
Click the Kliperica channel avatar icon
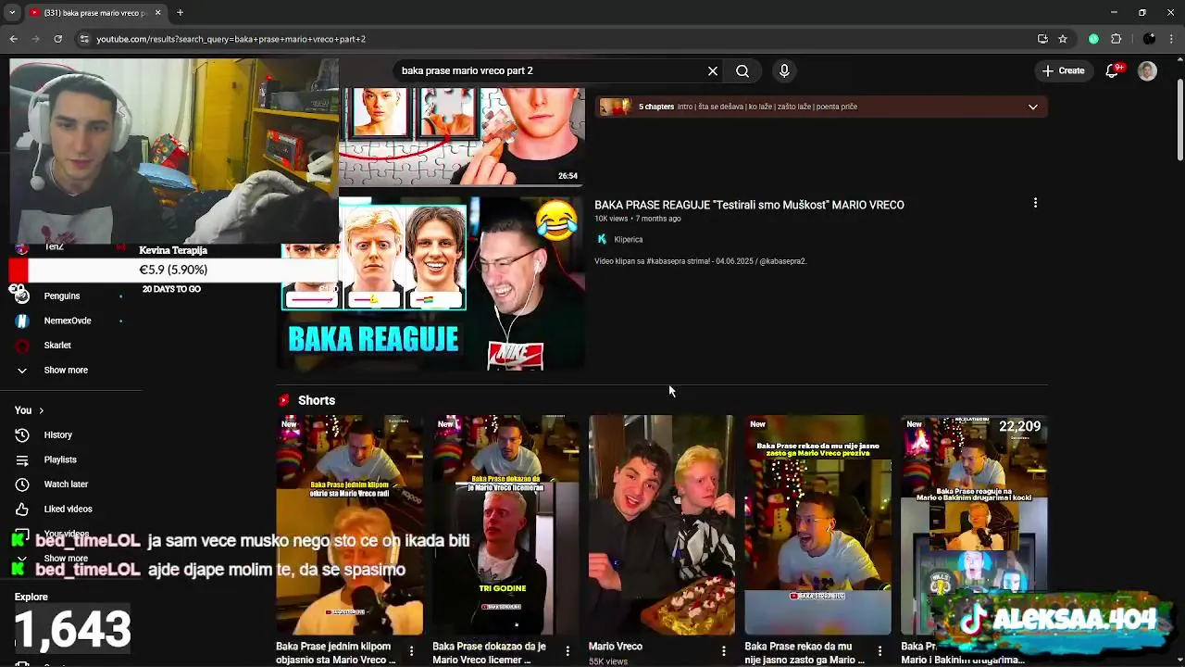pyautogui.click(x=602, y=239)
